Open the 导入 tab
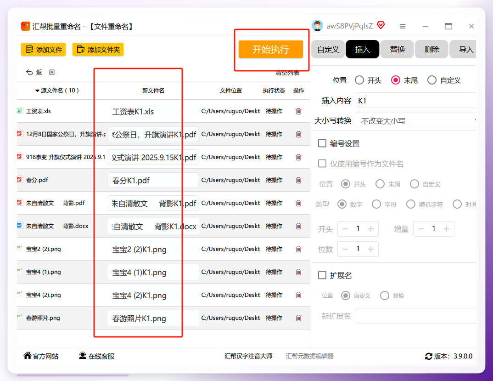Screen dimensions: 493x381 pos(464,50)
